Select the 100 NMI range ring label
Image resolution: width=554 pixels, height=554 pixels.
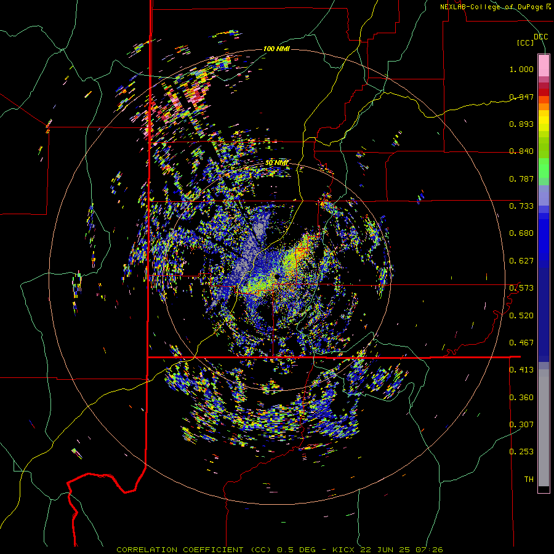coord(276,49)
